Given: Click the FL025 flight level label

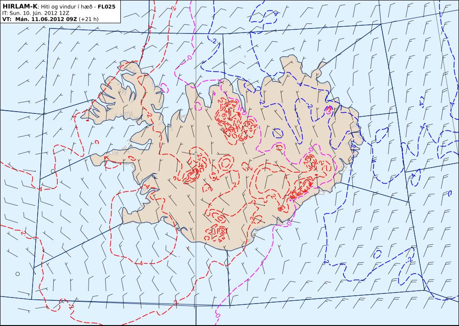Looking at the screenshot, I should 106,6.
